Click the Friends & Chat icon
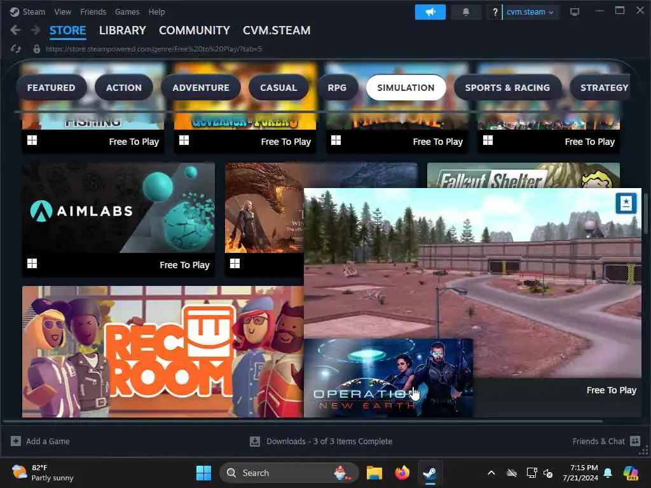The height and width of the screenshot is (488, 651). [x=635, y=441]
